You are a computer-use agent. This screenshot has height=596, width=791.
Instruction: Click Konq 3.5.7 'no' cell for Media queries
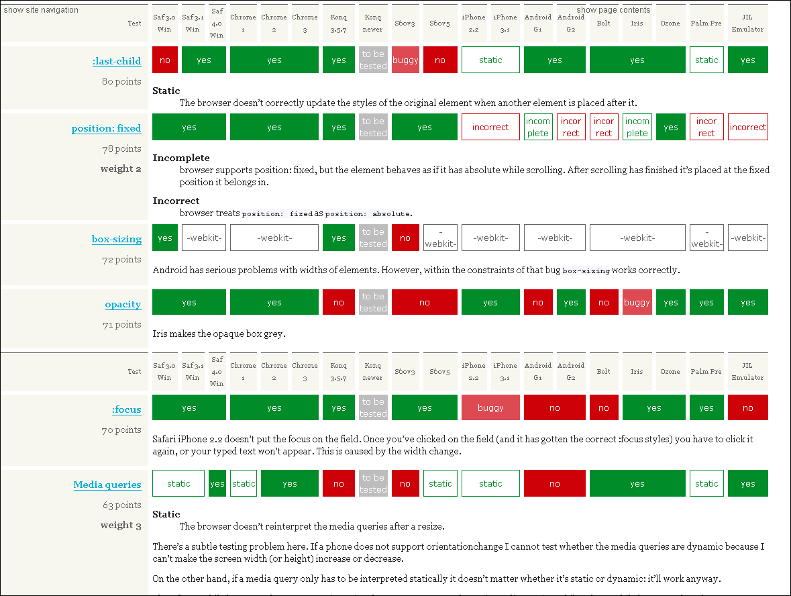339,483
